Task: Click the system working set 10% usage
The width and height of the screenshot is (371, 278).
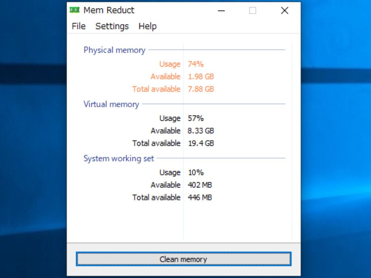Action: [196, 172]
